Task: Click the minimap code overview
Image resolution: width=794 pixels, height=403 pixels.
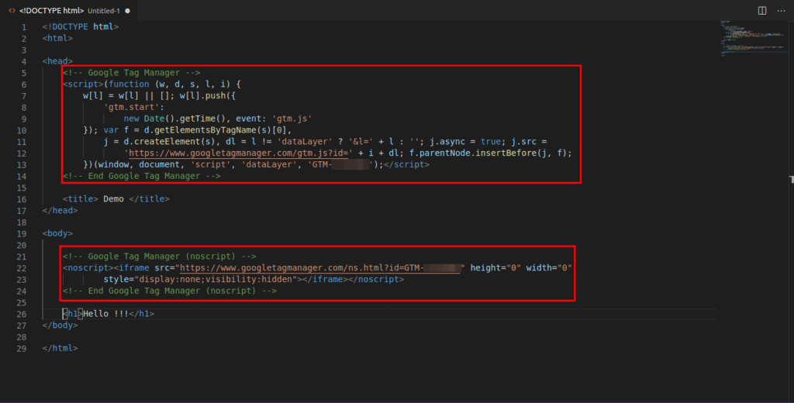Action: tap(752, 39)
